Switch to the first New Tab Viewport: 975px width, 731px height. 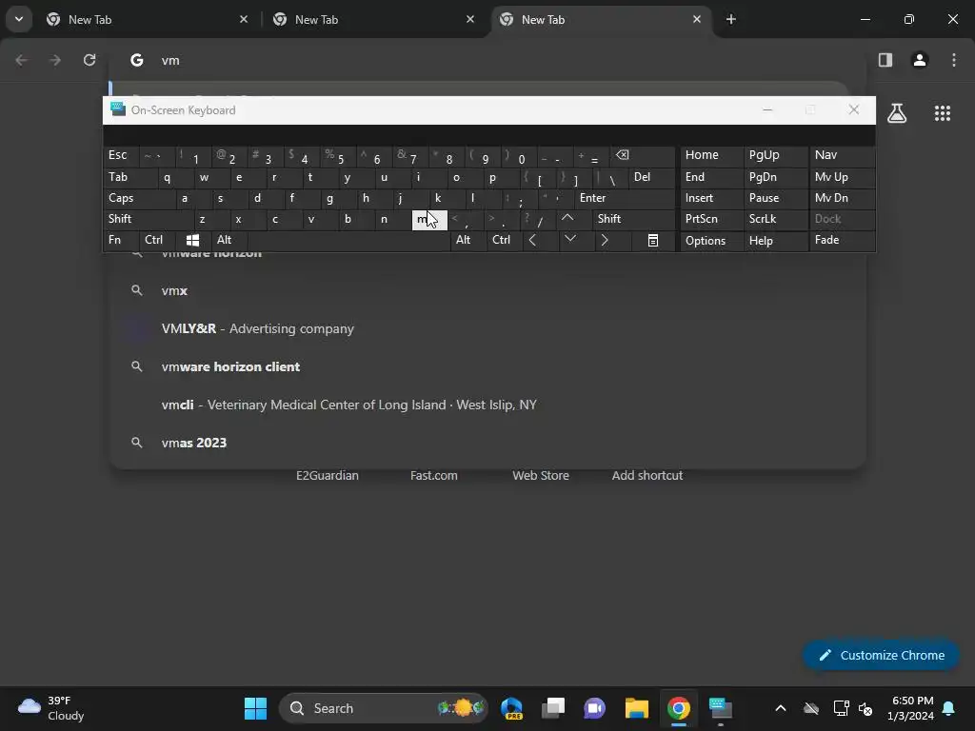click(x=148, y=19)
